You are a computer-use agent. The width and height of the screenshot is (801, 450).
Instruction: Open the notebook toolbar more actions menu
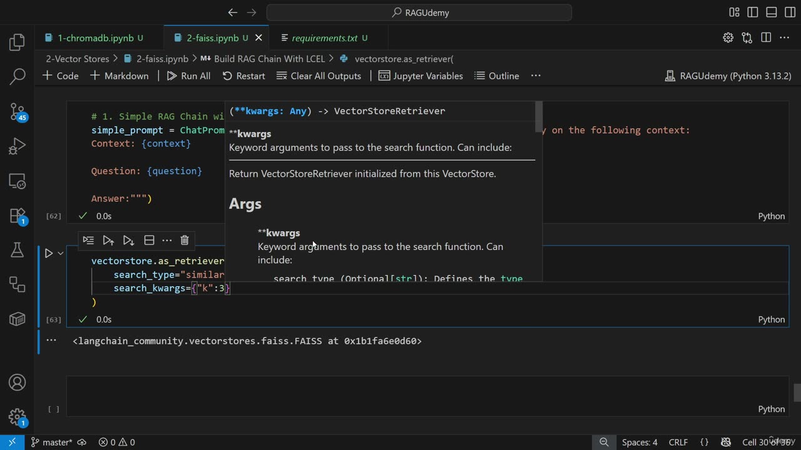[536, 76]
